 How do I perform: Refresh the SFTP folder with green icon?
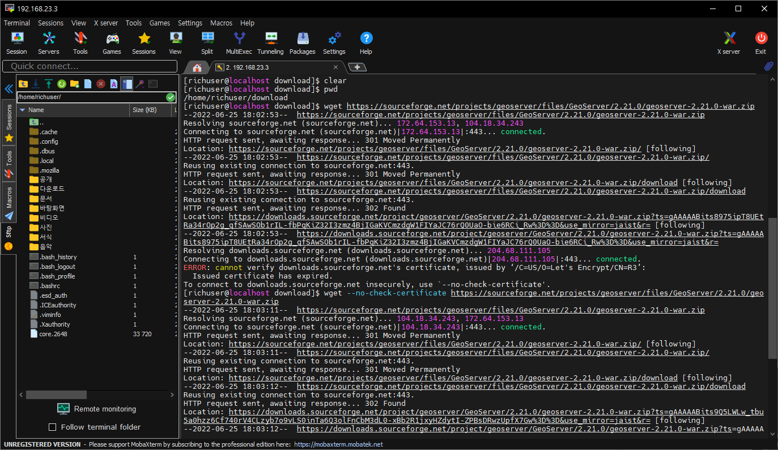click(x=61, y=84)
